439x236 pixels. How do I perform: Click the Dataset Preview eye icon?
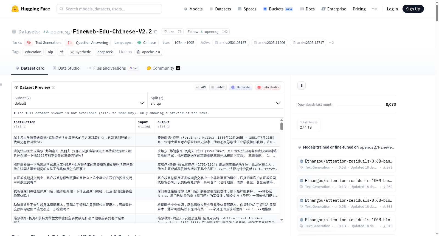[x=16, y=87]
